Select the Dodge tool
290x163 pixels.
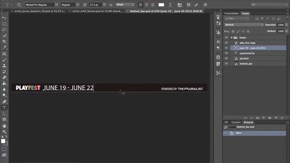click(4, 96)
